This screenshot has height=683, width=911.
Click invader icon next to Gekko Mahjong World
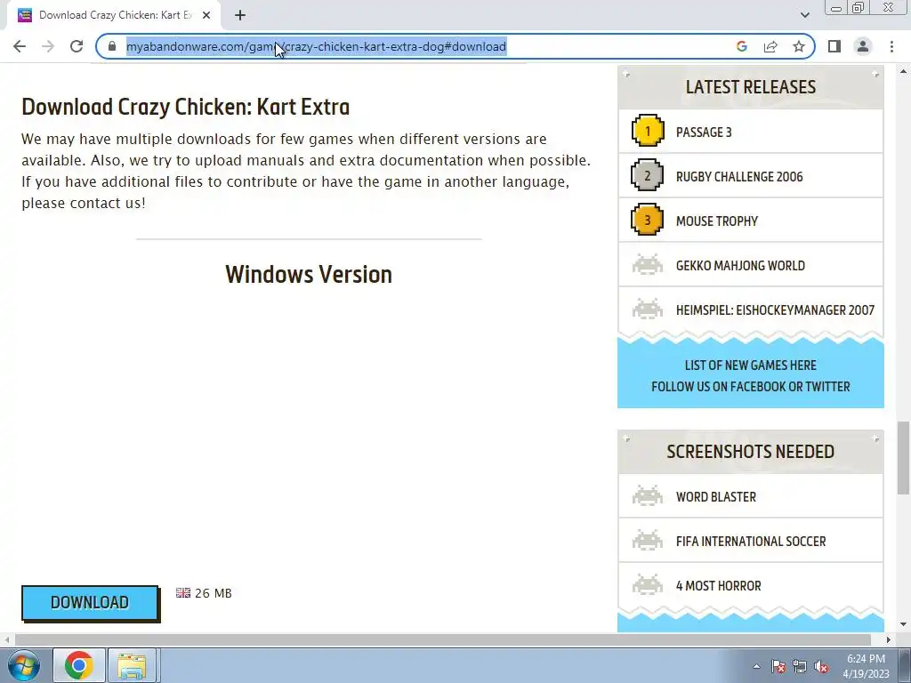pos(648,264)
